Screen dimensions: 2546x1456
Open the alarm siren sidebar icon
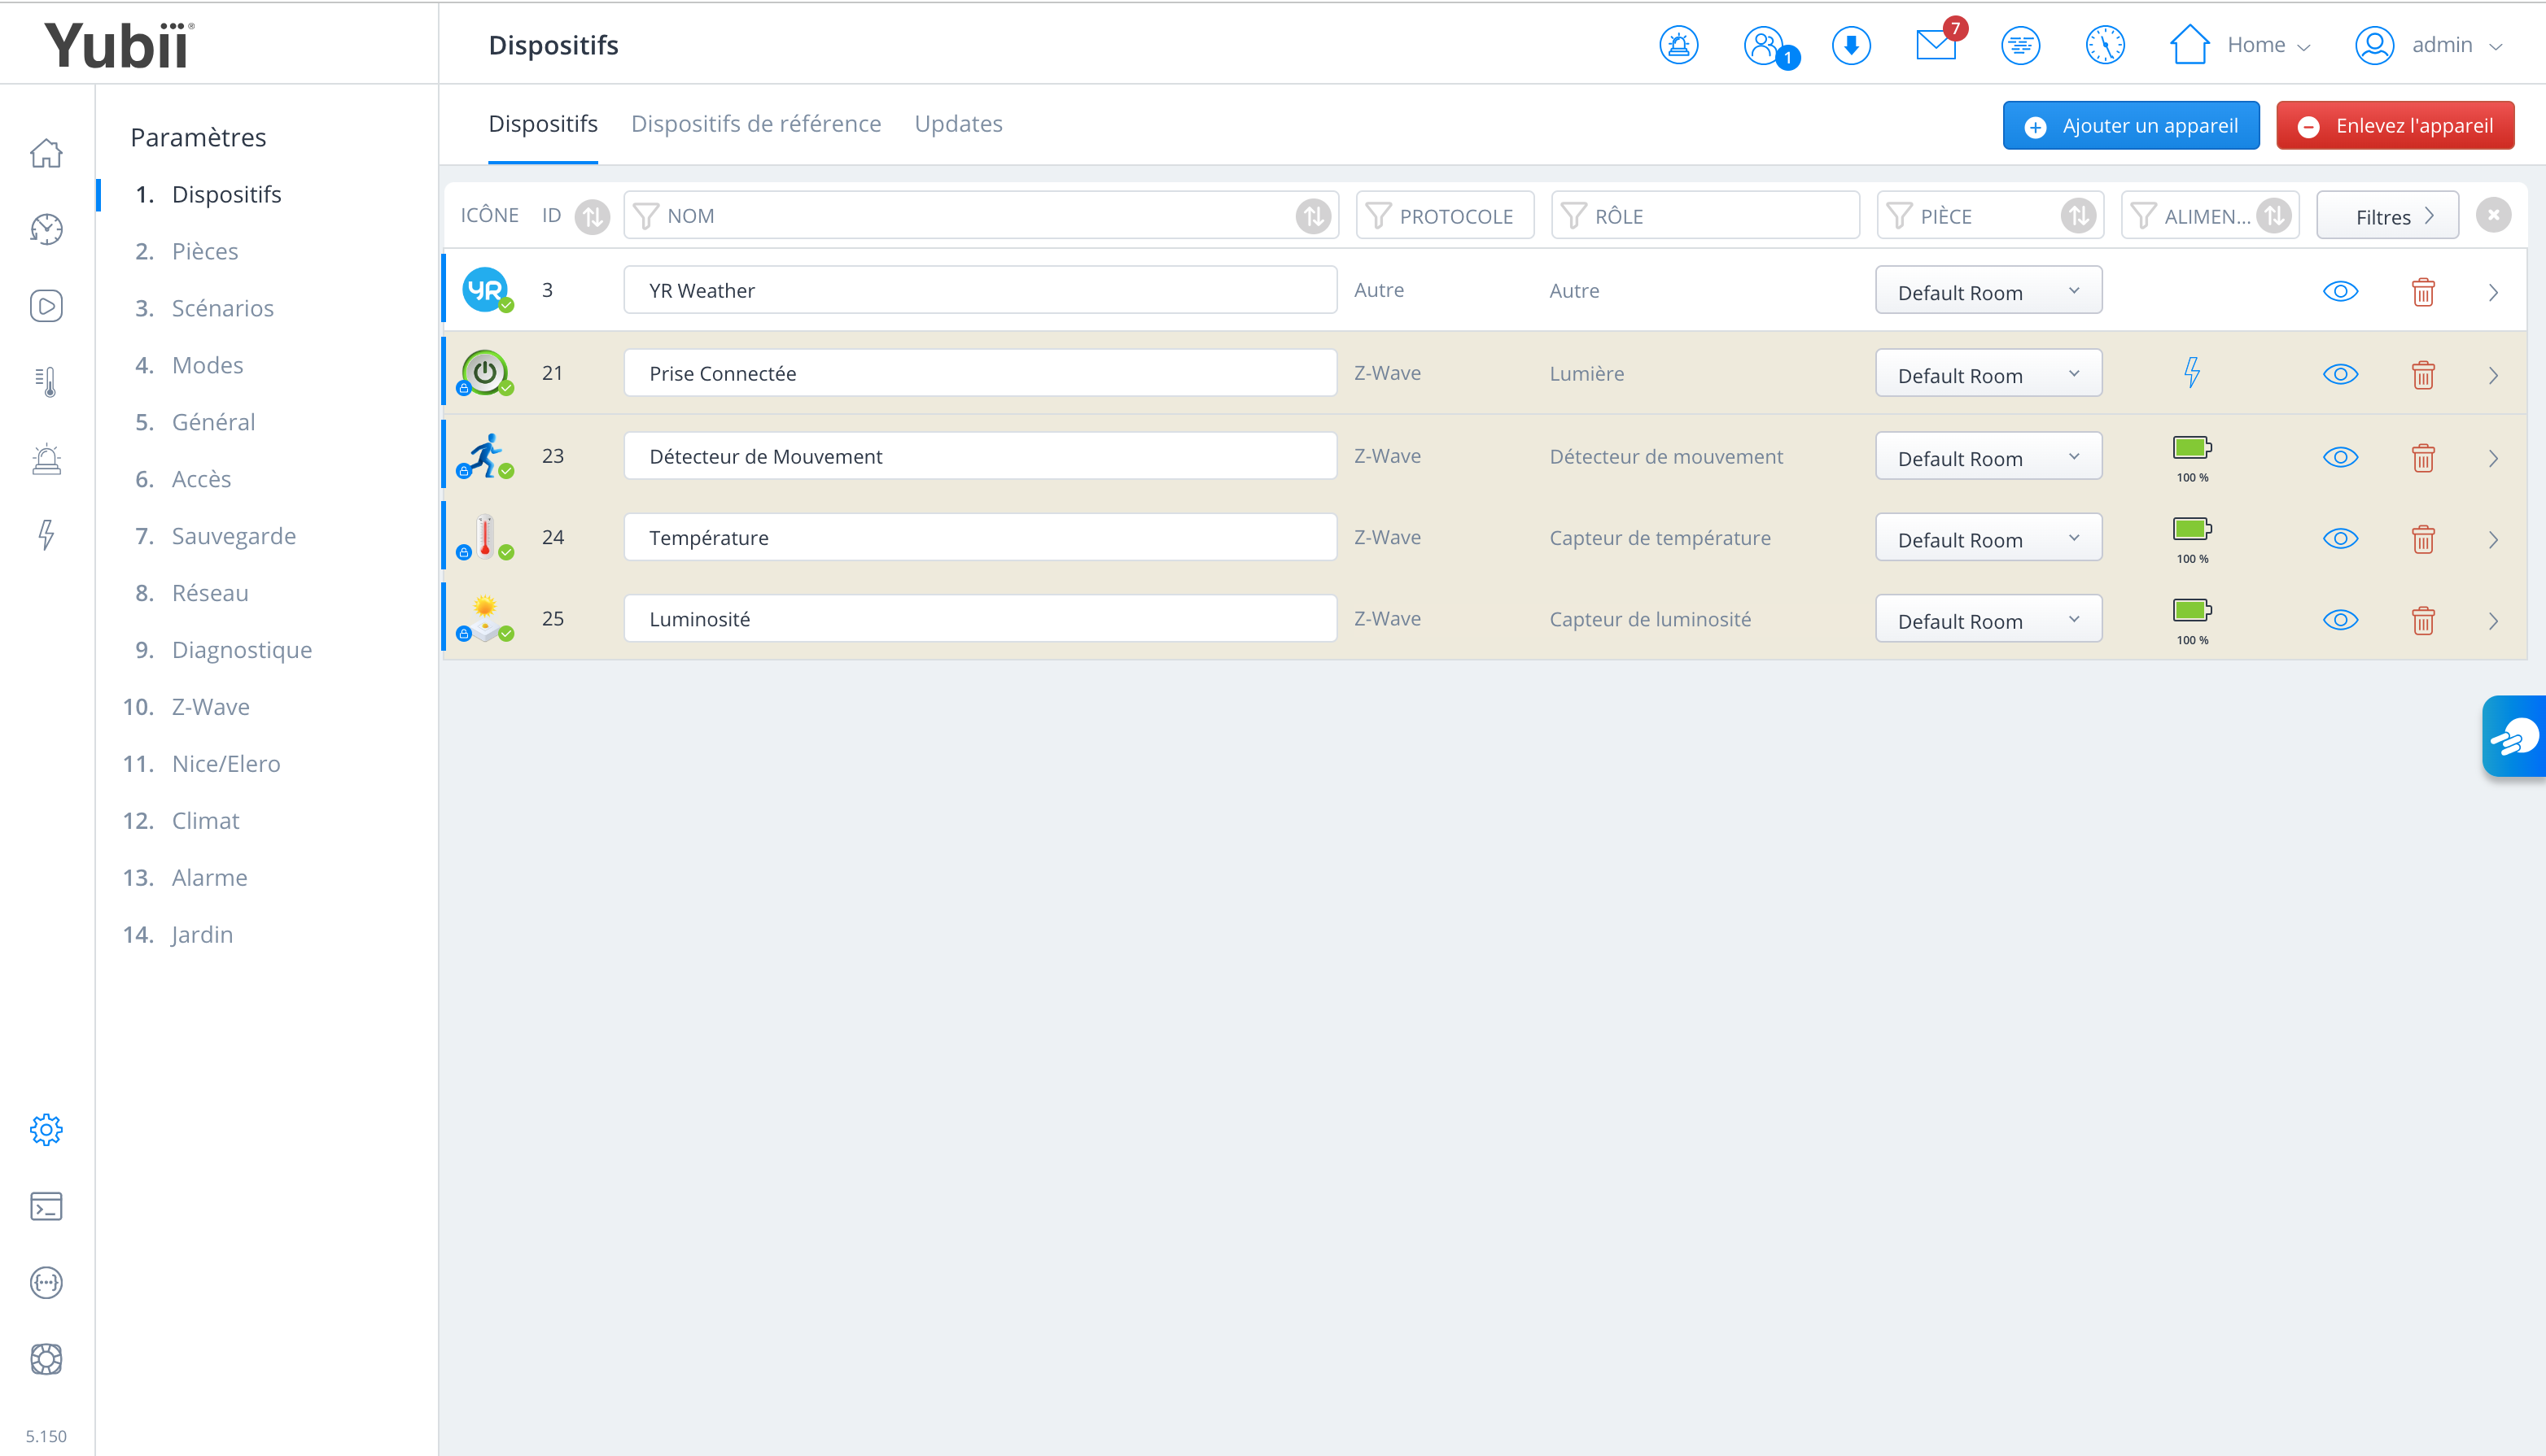click(46, 458)
